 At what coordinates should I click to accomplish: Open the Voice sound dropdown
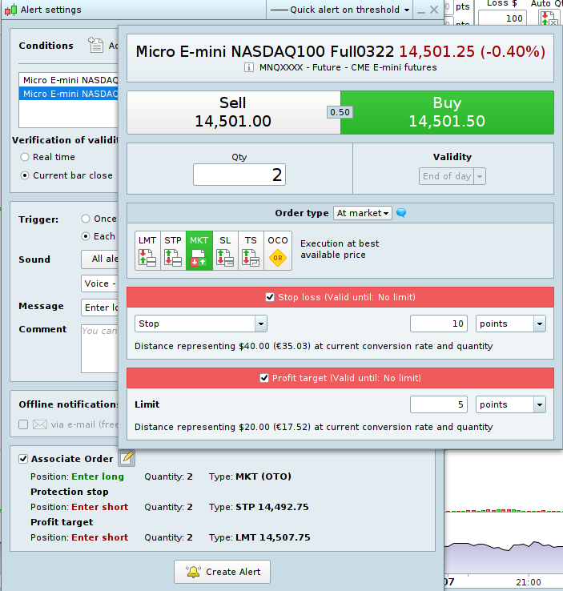tap(100, 283)
